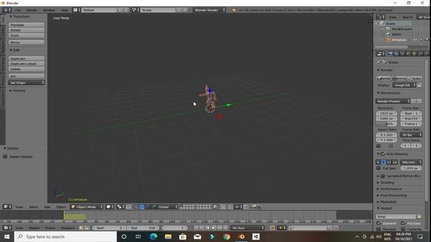The height and width of the screenshot is (242, 431).
Task: Select the scale manipulator icon
Action: click(x=154, y=207)
